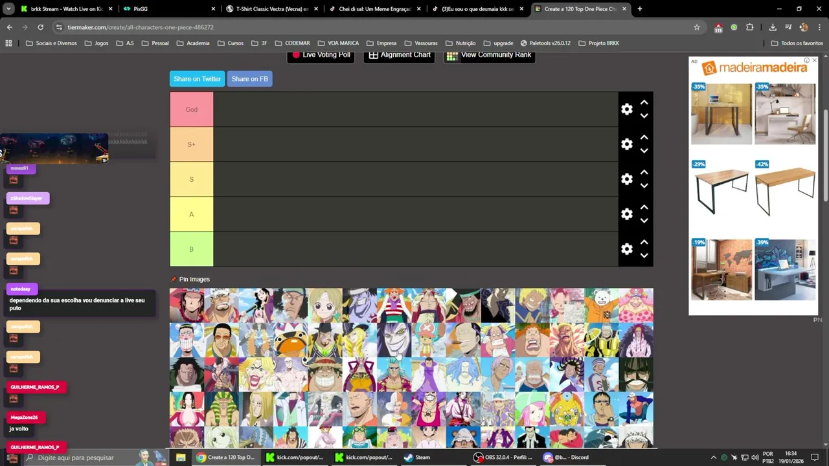Open CODEMAR bookmark folder
The width and height of the screenshot is (829, 466).
pos(292,43)
